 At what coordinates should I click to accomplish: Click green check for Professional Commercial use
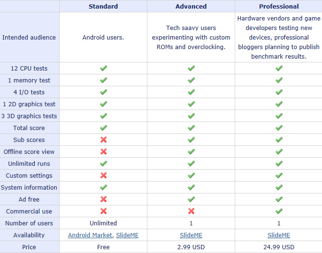coord(279,212)
